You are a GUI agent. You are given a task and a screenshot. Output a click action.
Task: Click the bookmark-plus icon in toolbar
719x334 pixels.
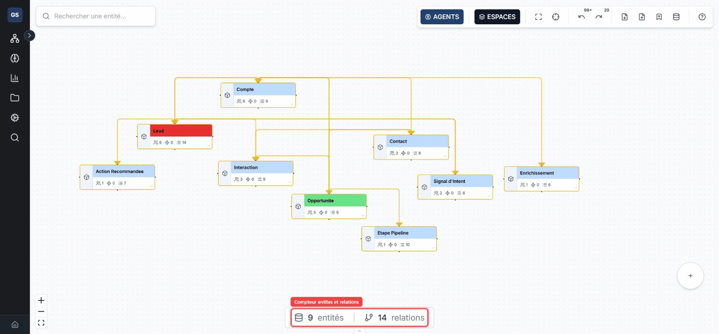659,17
